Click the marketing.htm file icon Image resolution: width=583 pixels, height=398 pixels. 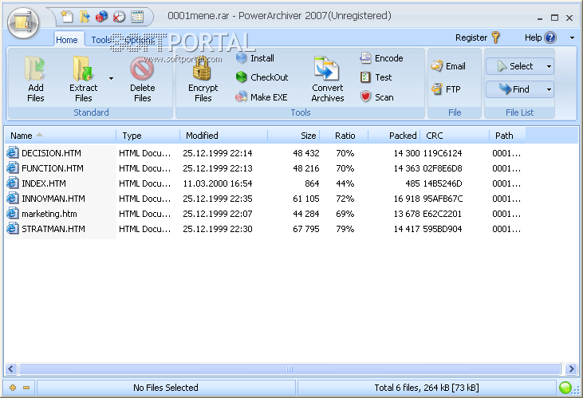click(x=12, y=214)
